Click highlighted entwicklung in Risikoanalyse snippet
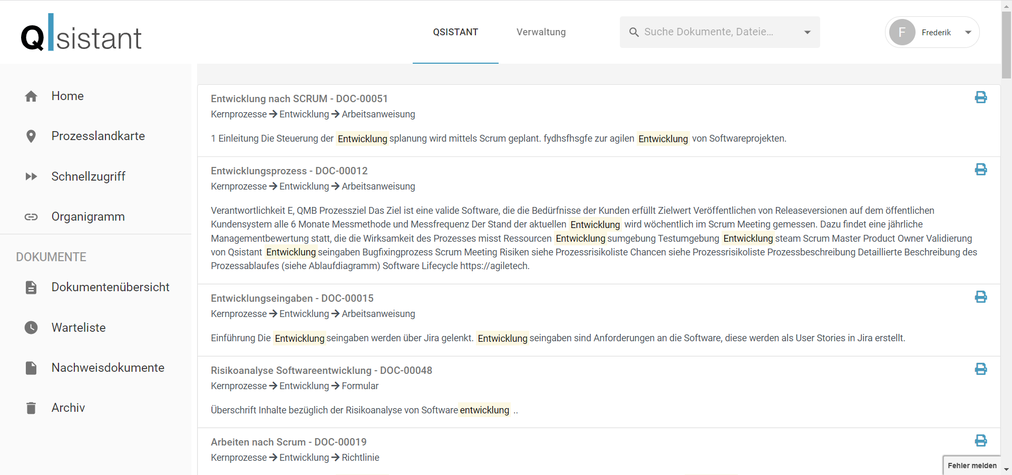Screen dimensions: 1012x475 (484, 410)
